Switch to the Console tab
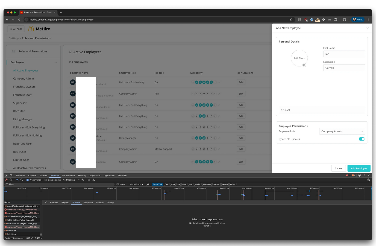Screen dimensions: 376x246 click(x=32, y=175)
